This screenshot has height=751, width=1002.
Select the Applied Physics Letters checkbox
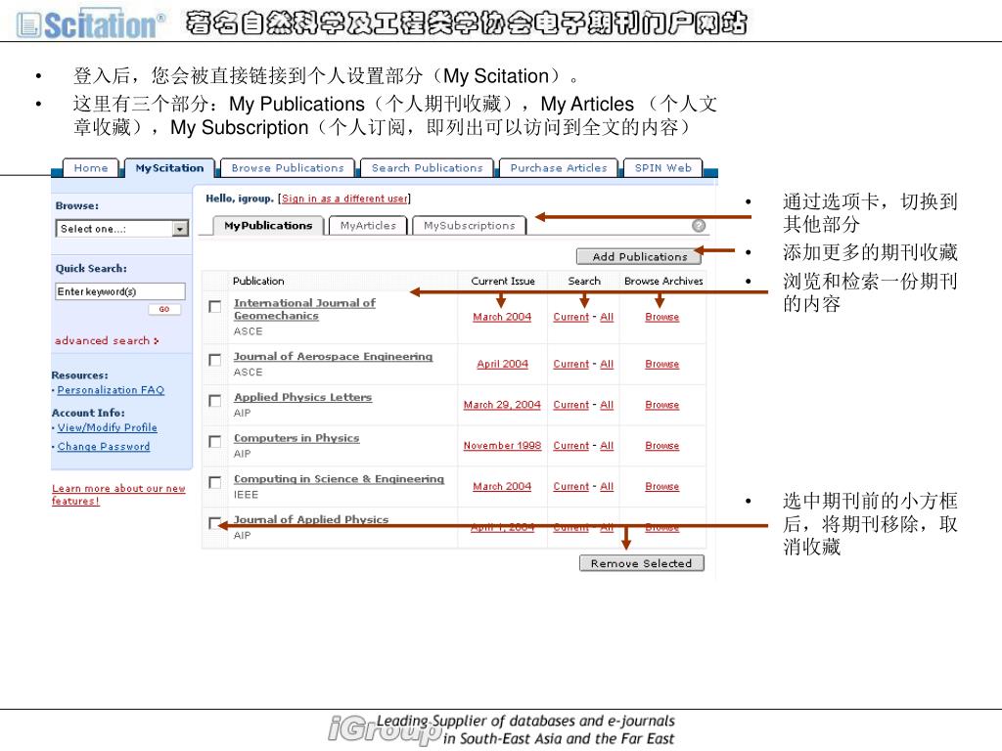[215, 401]
